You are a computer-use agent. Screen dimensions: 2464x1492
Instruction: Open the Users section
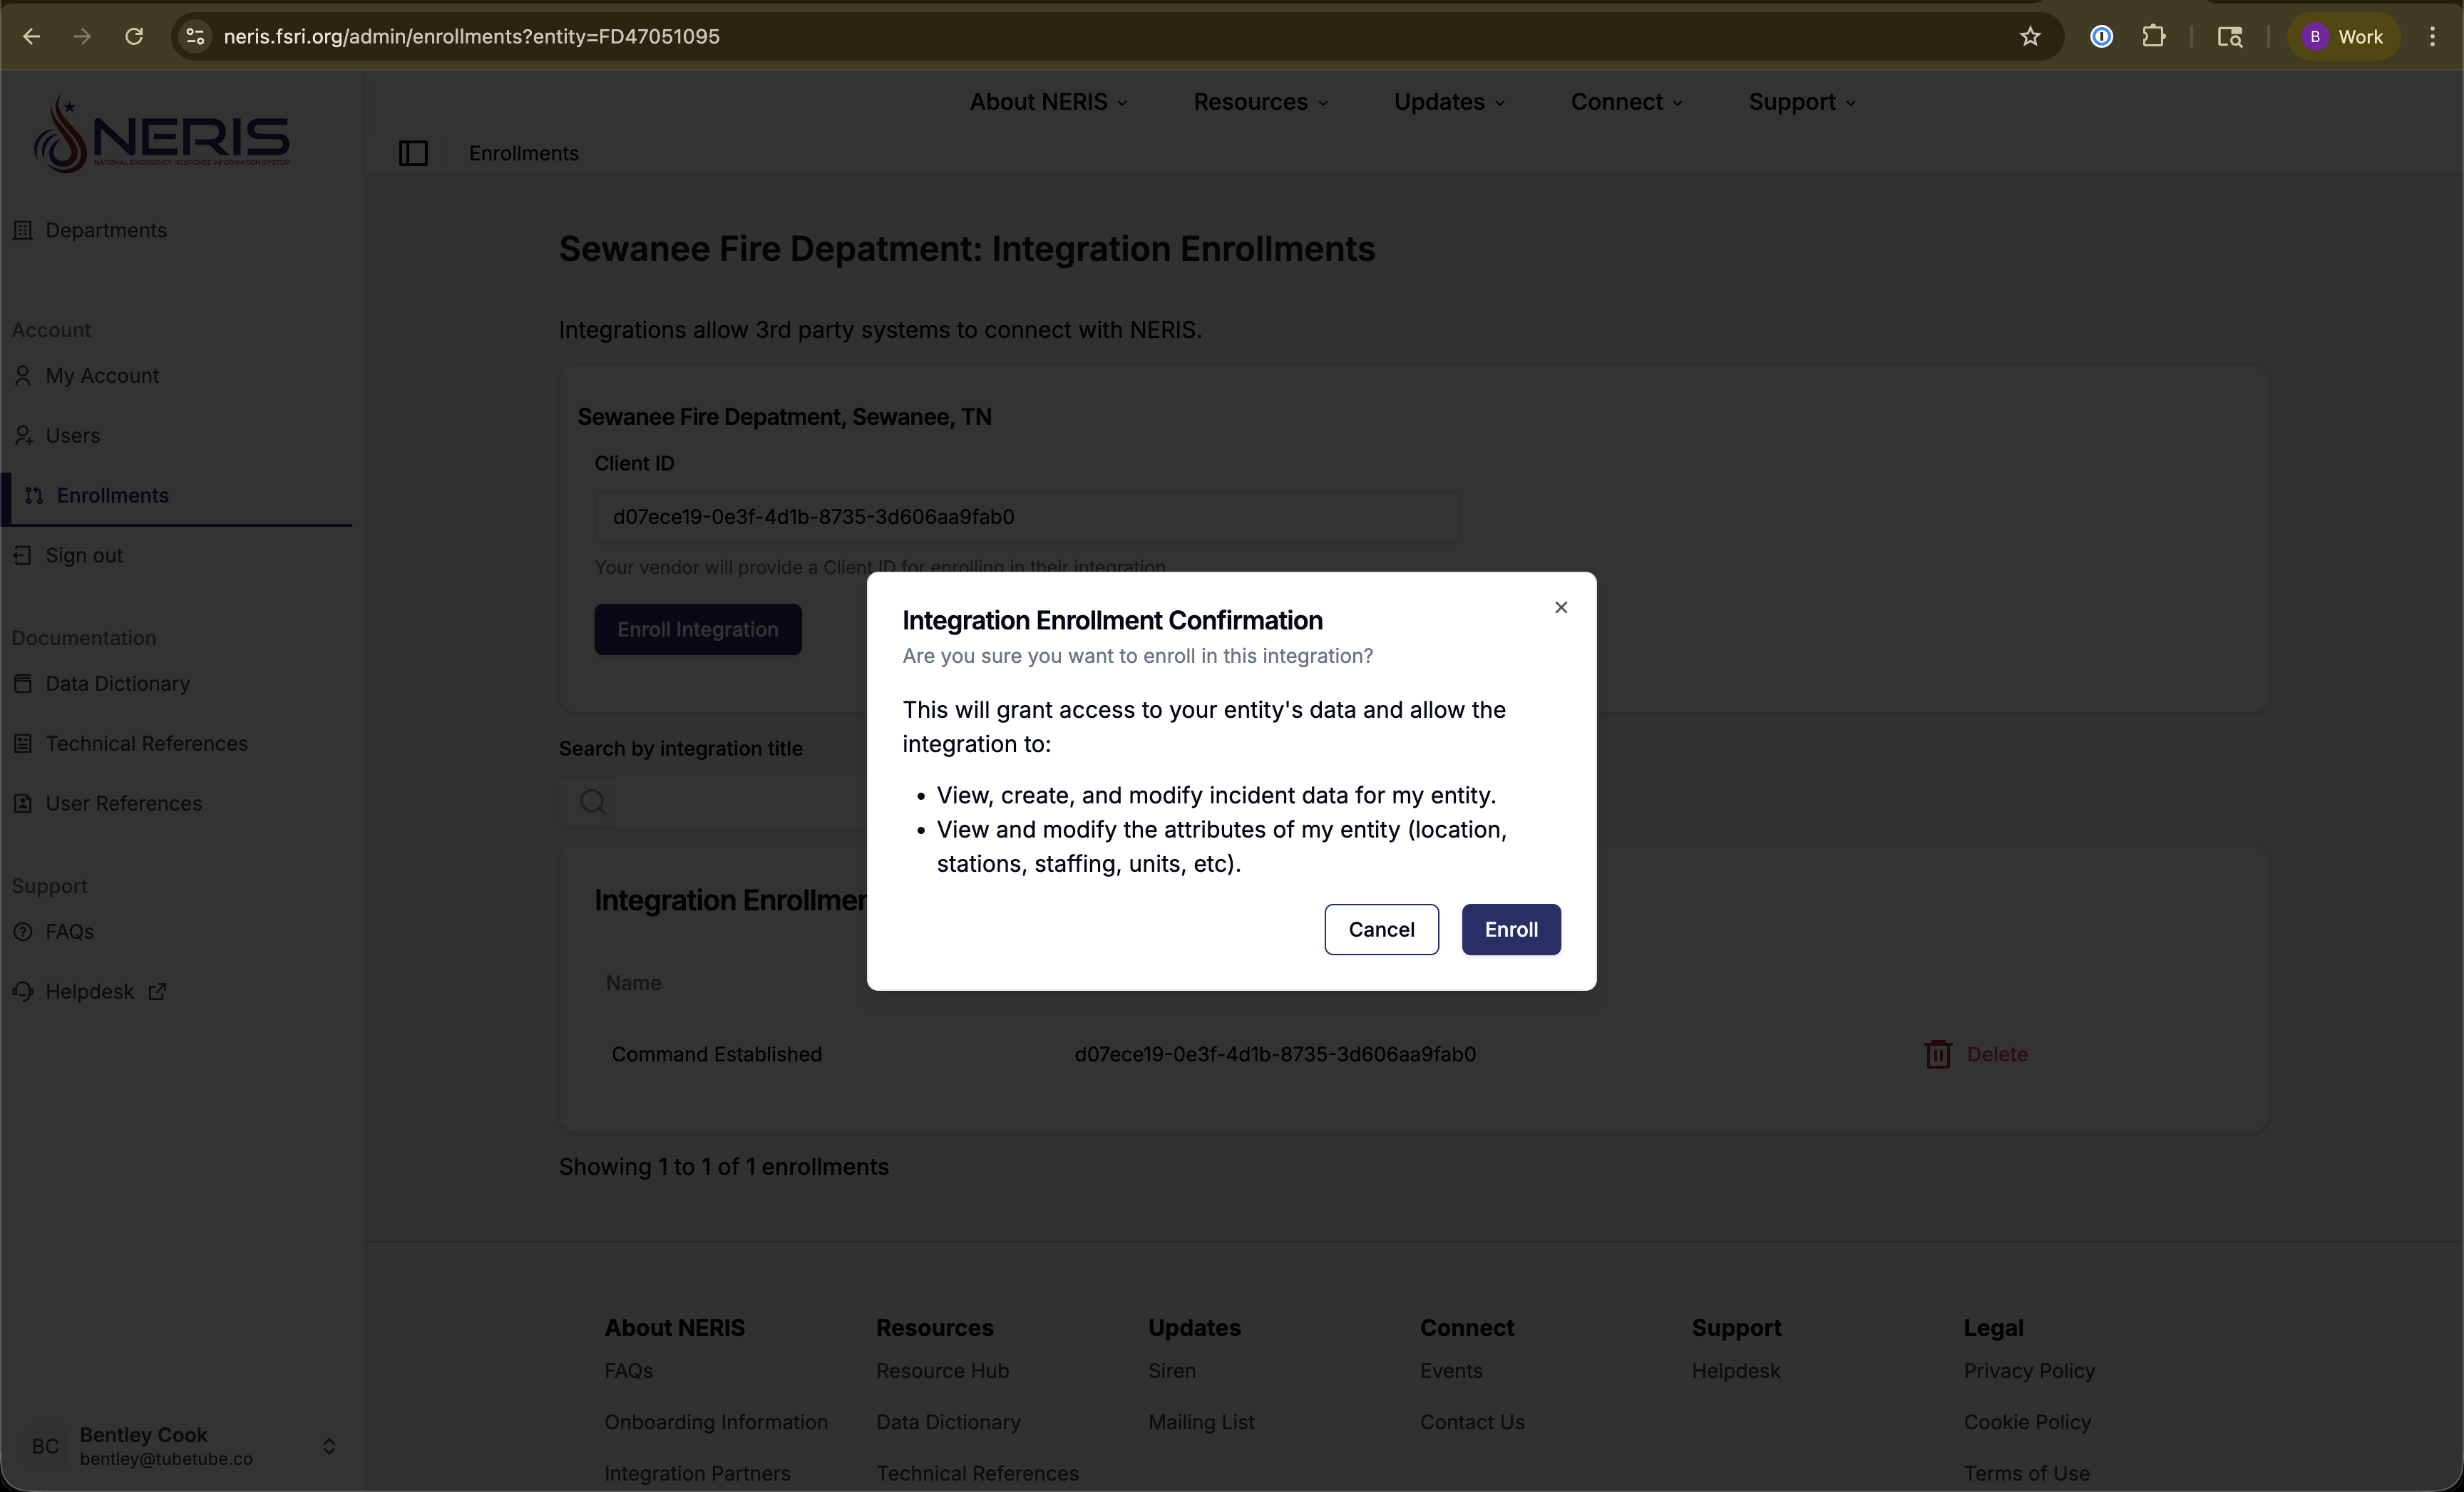72,436
